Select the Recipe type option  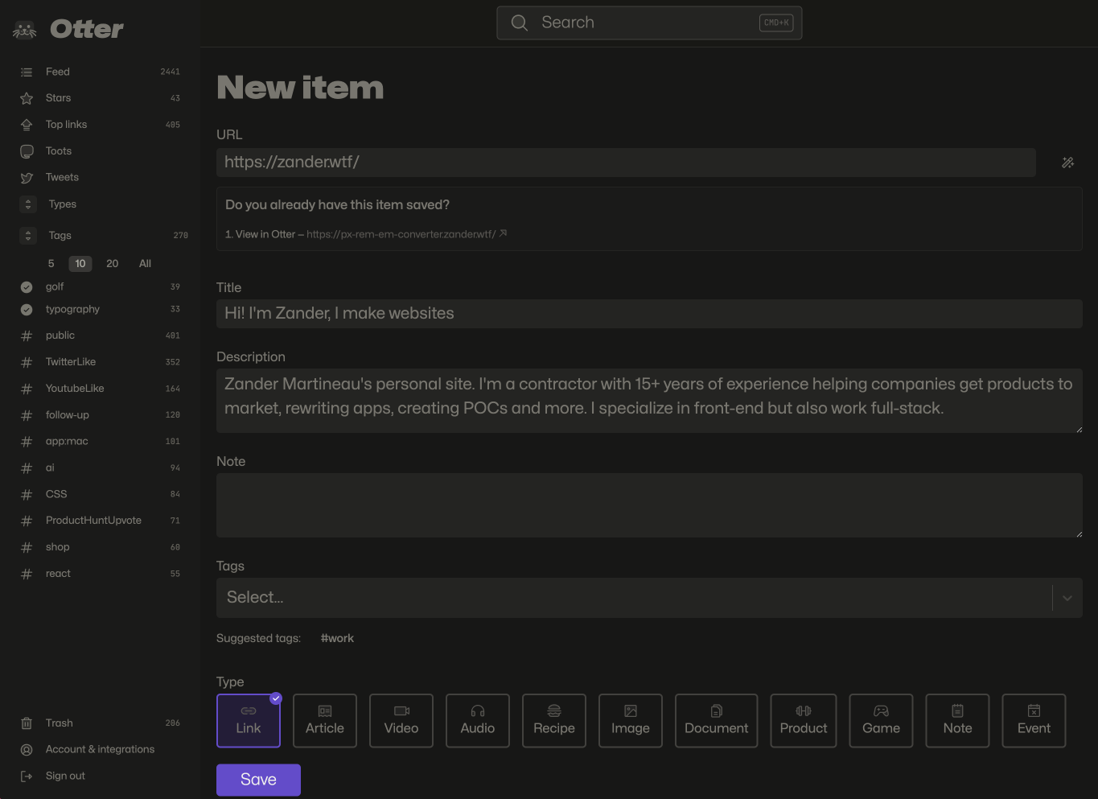(x=554, y=721)
